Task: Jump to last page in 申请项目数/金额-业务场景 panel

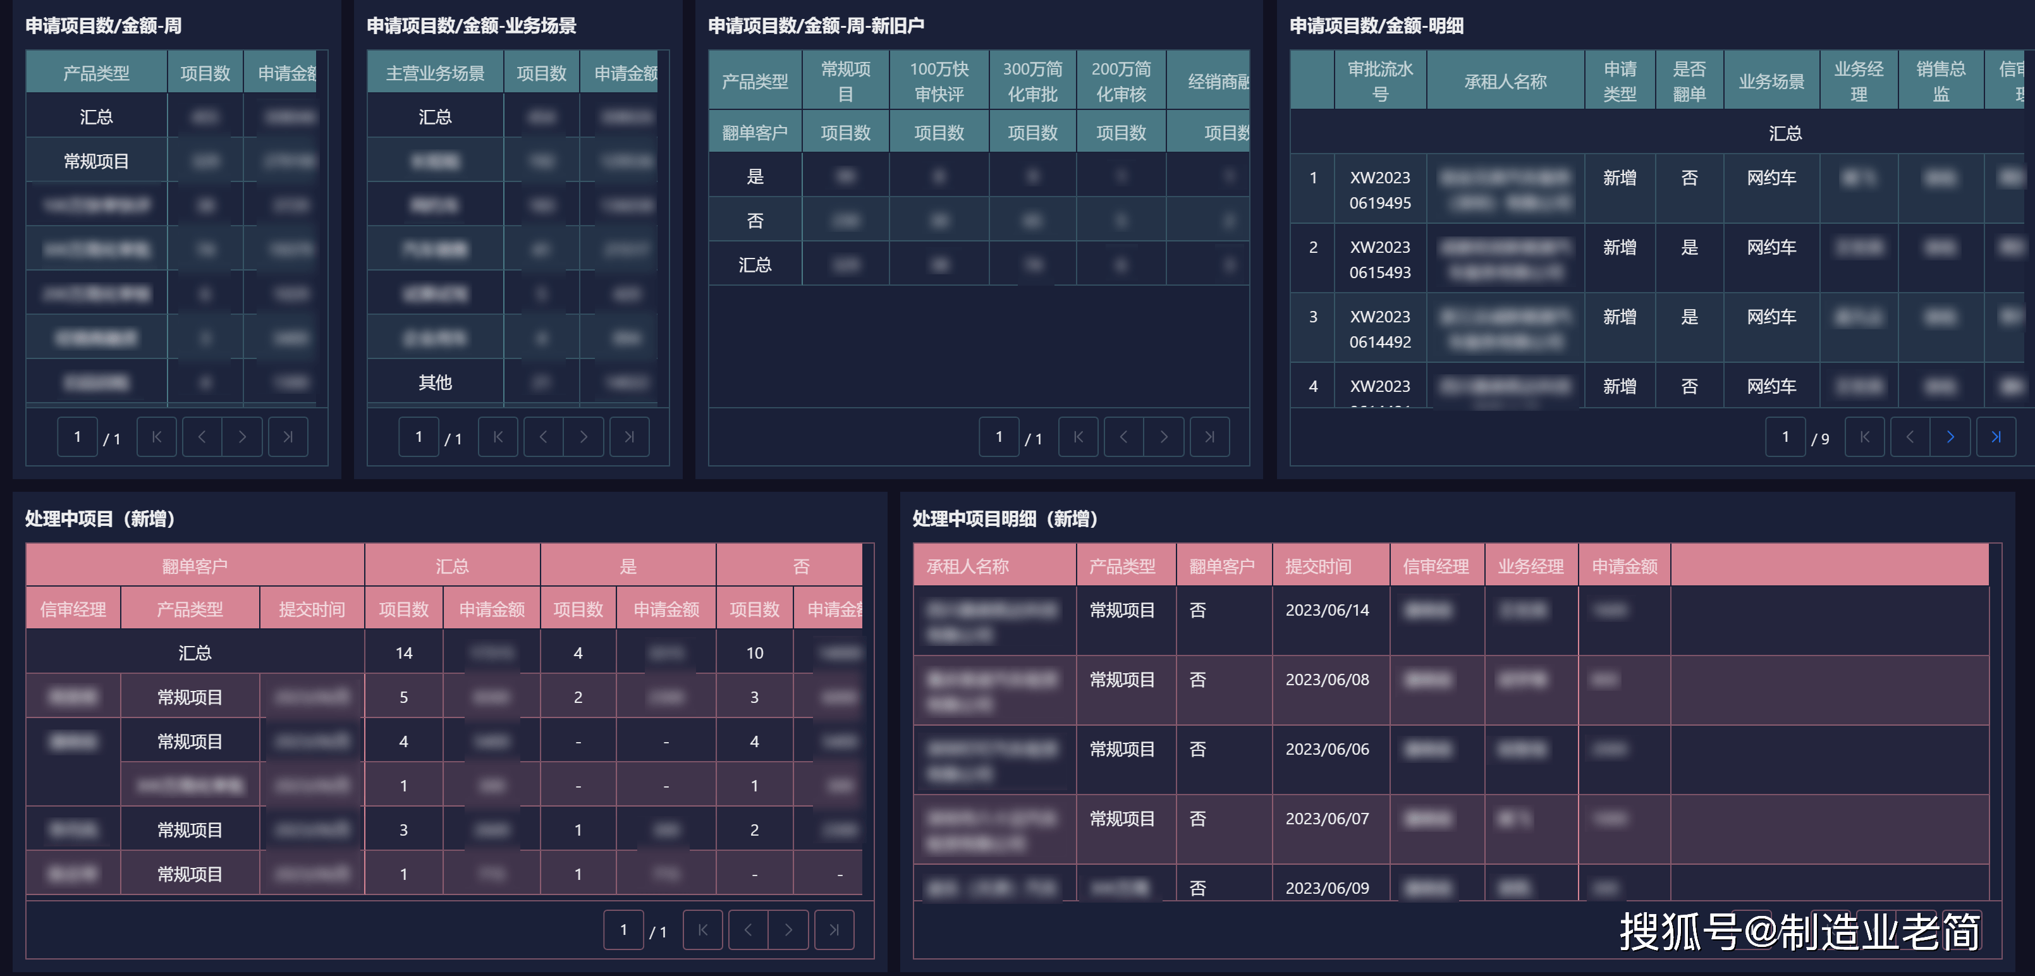Action: [x=630, y=437]
